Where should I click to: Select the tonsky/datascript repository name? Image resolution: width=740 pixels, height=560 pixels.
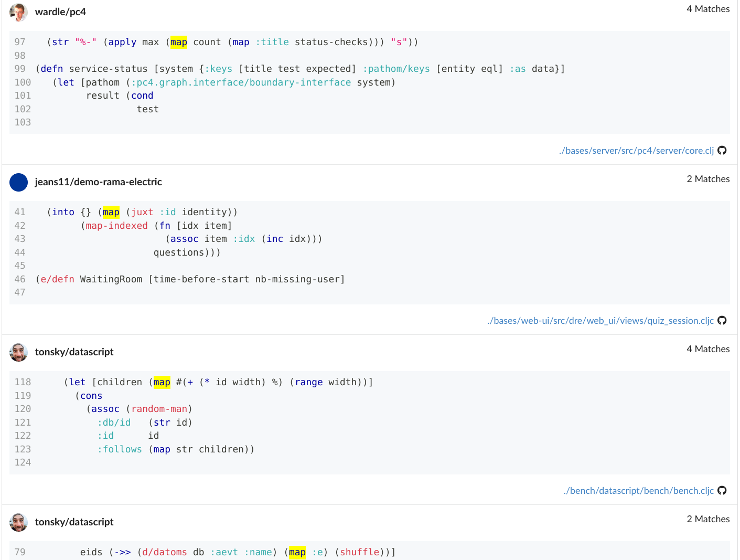coord(74,352)
